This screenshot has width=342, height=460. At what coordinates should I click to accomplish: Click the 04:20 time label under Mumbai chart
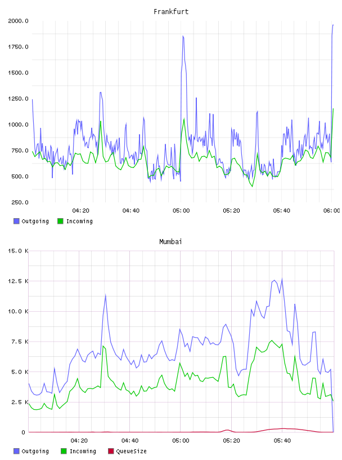pyautogui.click(x=79, y=441)
